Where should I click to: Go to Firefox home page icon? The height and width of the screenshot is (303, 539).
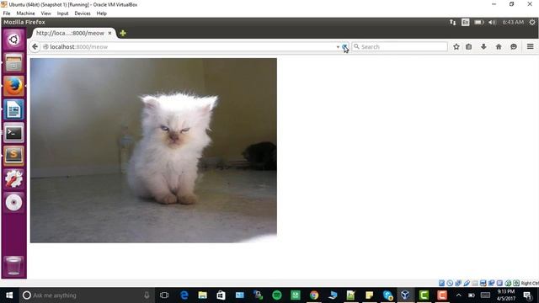click(x=499, y=47)
